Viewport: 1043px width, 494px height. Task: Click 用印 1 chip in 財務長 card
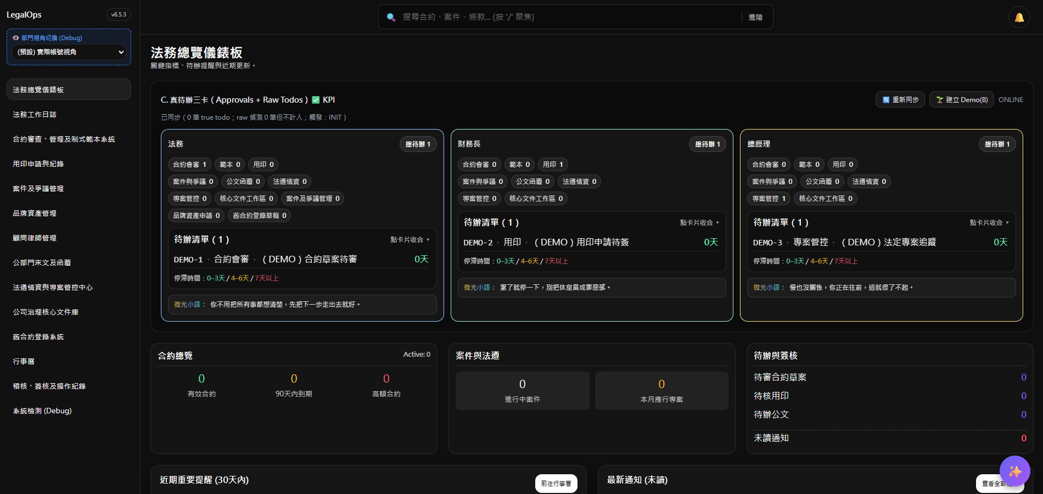553,165
